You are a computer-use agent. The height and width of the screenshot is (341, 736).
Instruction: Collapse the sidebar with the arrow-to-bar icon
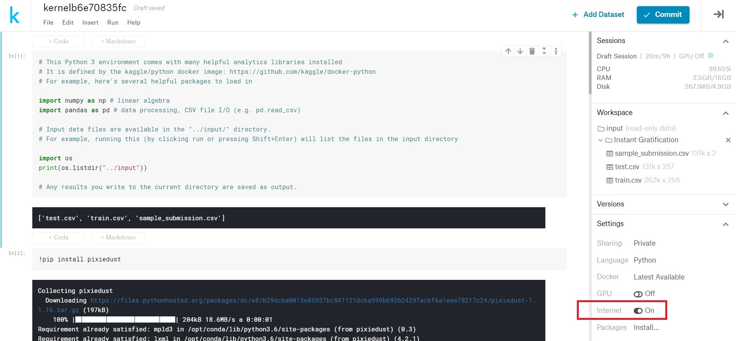pyautogui.click(x=719, y=15)
